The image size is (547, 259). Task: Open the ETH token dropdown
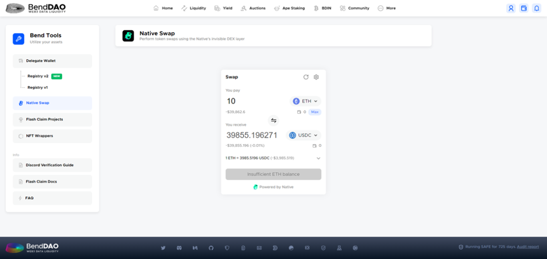(305, 101)
